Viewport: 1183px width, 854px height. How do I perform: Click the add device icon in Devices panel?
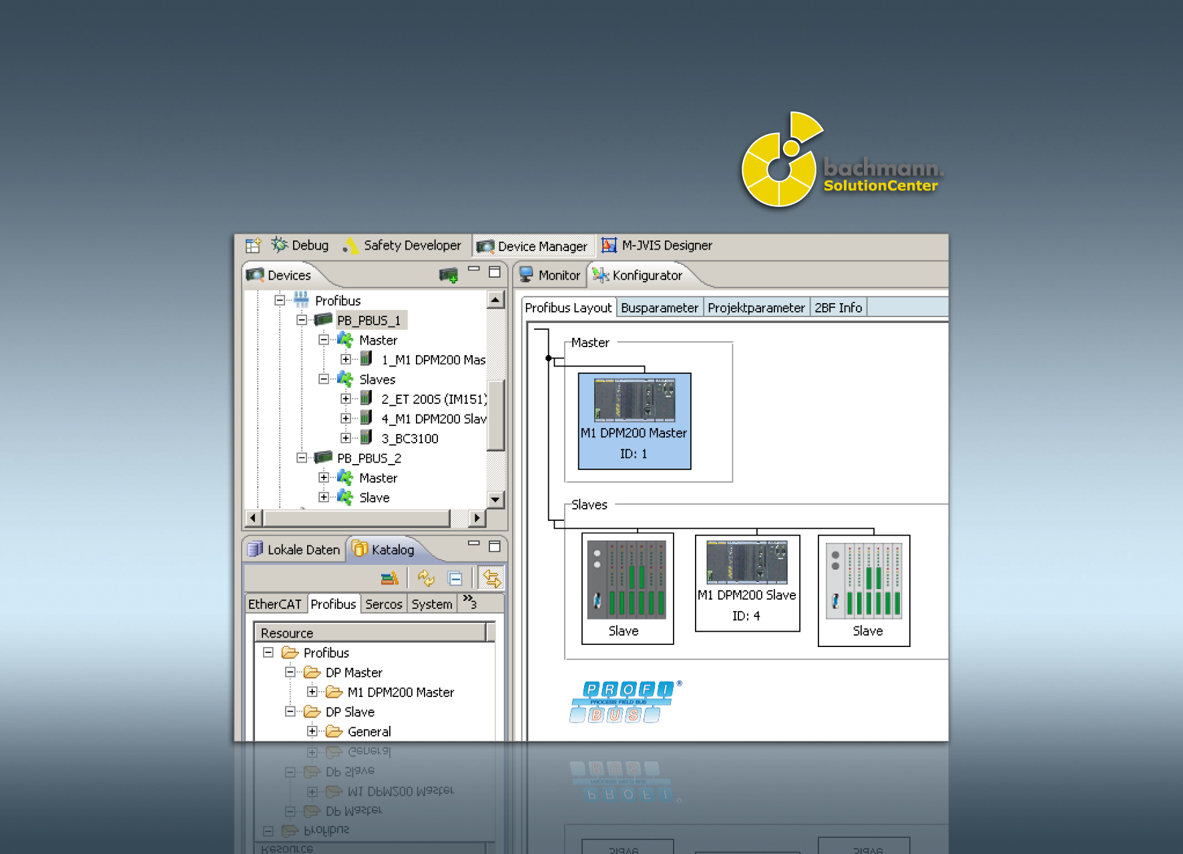[448, 275]
